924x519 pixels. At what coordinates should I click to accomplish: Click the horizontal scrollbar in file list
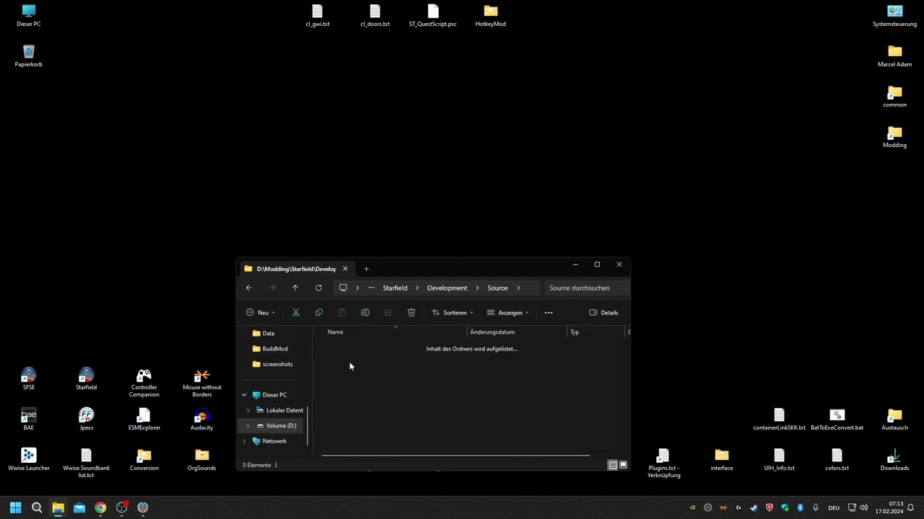pyautogui.click(x=455, y=456)
